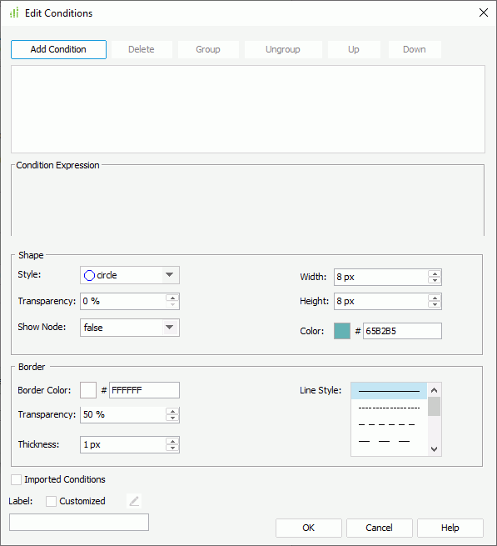Click Border Transparency field showing 50 %
497x546 pixels.
123,415
